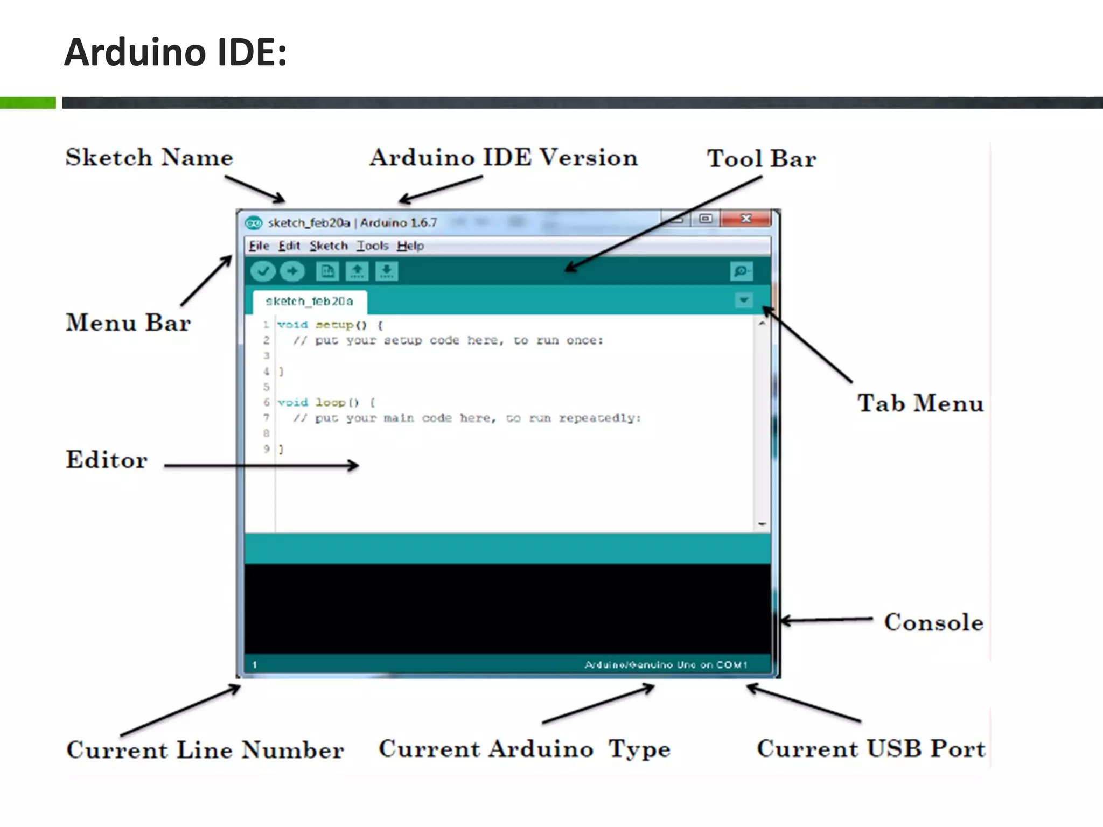Screen dimensions: 1103x827
Task: Expand the tab menu dropdown arrow
Action: tap(744, 300)
